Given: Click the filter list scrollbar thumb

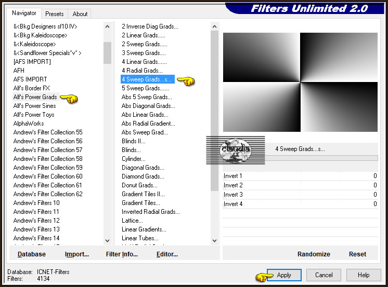Looking at the screenshot, I should pyautogui.click(x=214, y=111).
